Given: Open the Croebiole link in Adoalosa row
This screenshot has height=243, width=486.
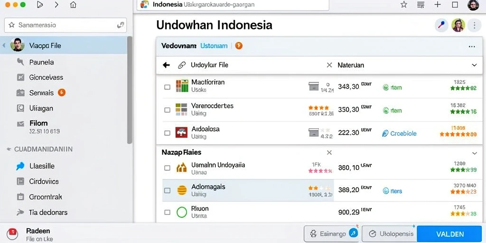Looking at the screenshot, I should point(399,133).
